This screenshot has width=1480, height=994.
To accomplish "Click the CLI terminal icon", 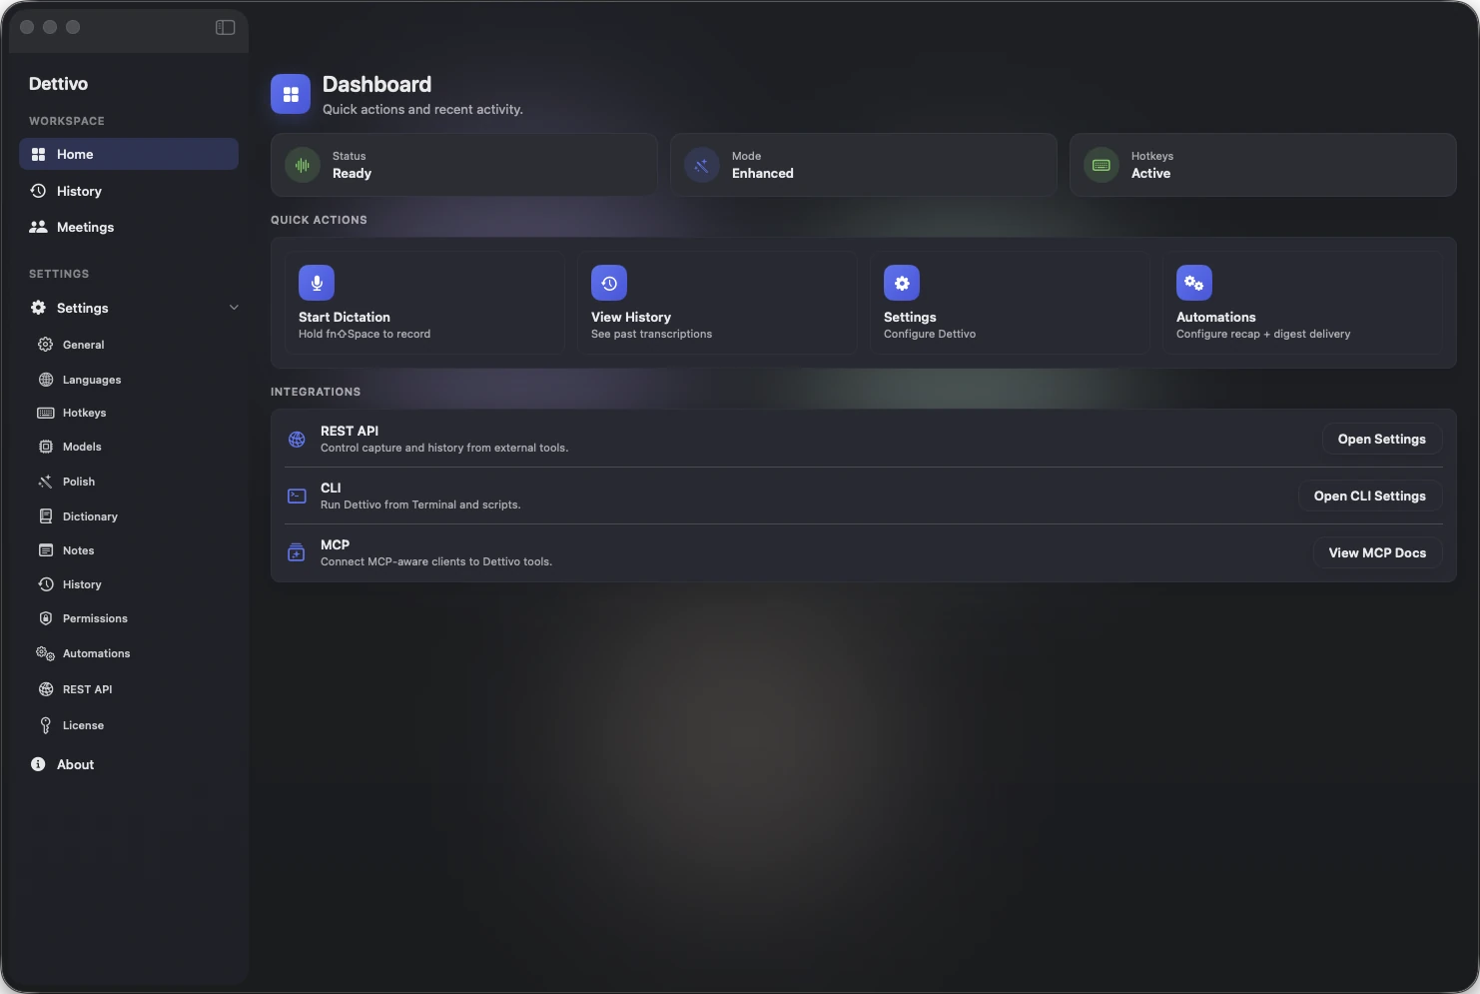I will pyautogui.click(x=297, y=496).
